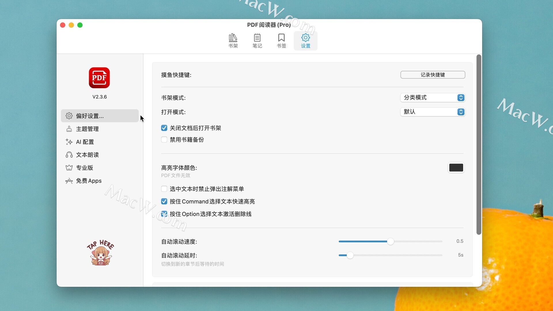Open 免费 Apps section
The image size is (553, 311).
point(100,181)
